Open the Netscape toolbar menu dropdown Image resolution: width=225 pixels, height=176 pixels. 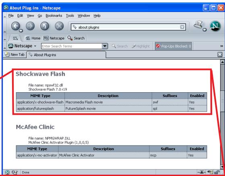(22, 46)
